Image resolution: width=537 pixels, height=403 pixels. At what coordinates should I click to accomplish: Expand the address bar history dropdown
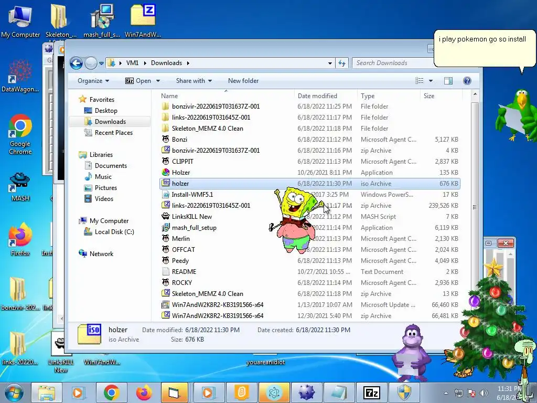[x=330, y=63]
